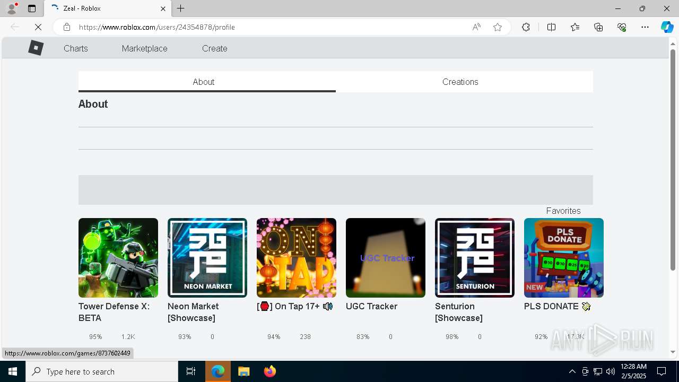Open browser Extensions puzzle icon
Screen dimensions: 679x382
526,27
